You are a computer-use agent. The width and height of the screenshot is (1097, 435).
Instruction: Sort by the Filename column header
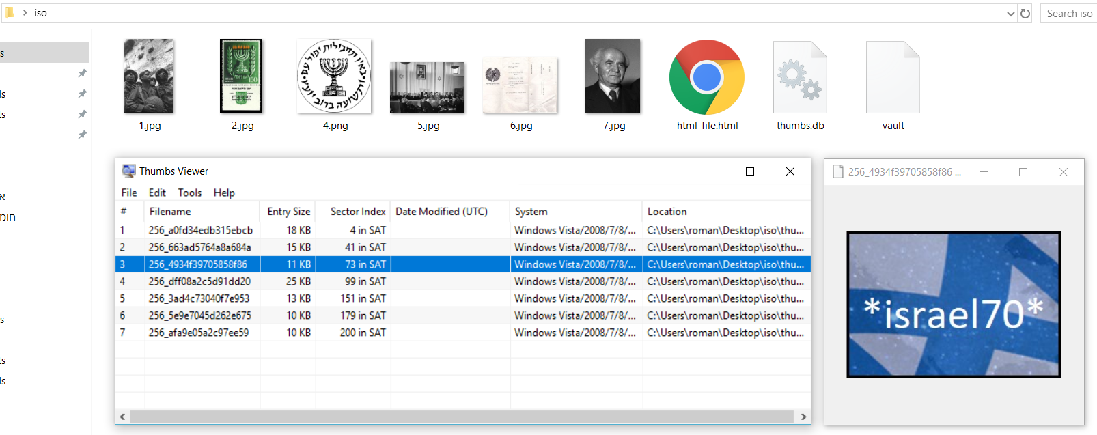point(202,212)
